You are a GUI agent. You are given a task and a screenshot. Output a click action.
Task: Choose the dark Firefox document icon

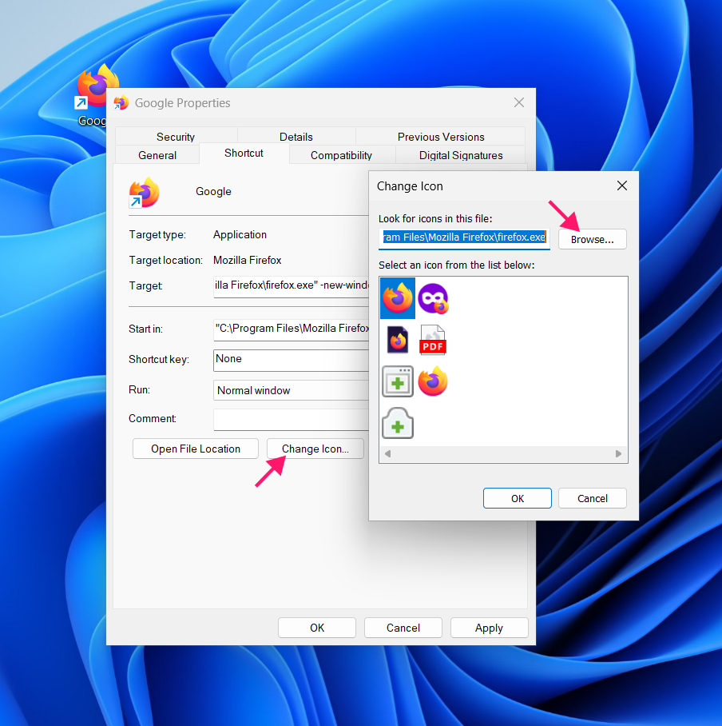[x=398, y=339]
